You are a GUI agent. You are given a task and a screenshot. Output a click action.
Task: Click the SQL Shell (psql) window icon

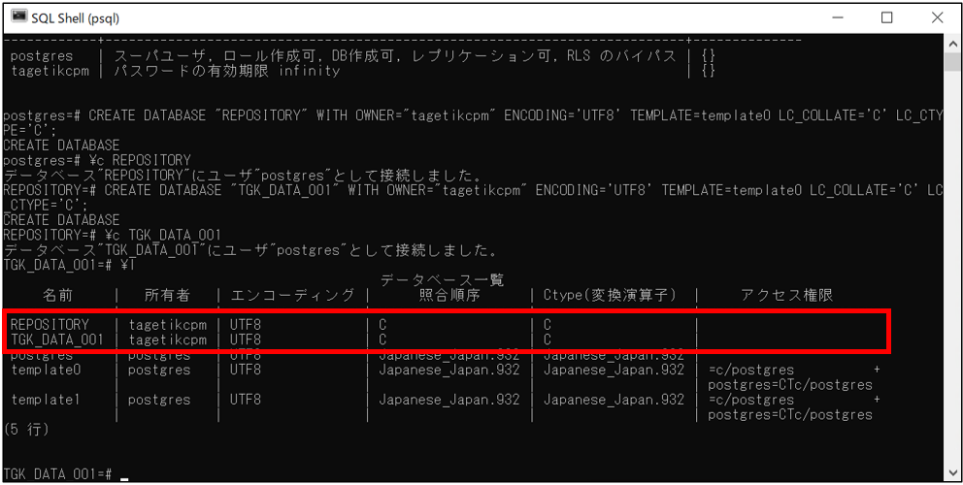(x=19, y=17)
